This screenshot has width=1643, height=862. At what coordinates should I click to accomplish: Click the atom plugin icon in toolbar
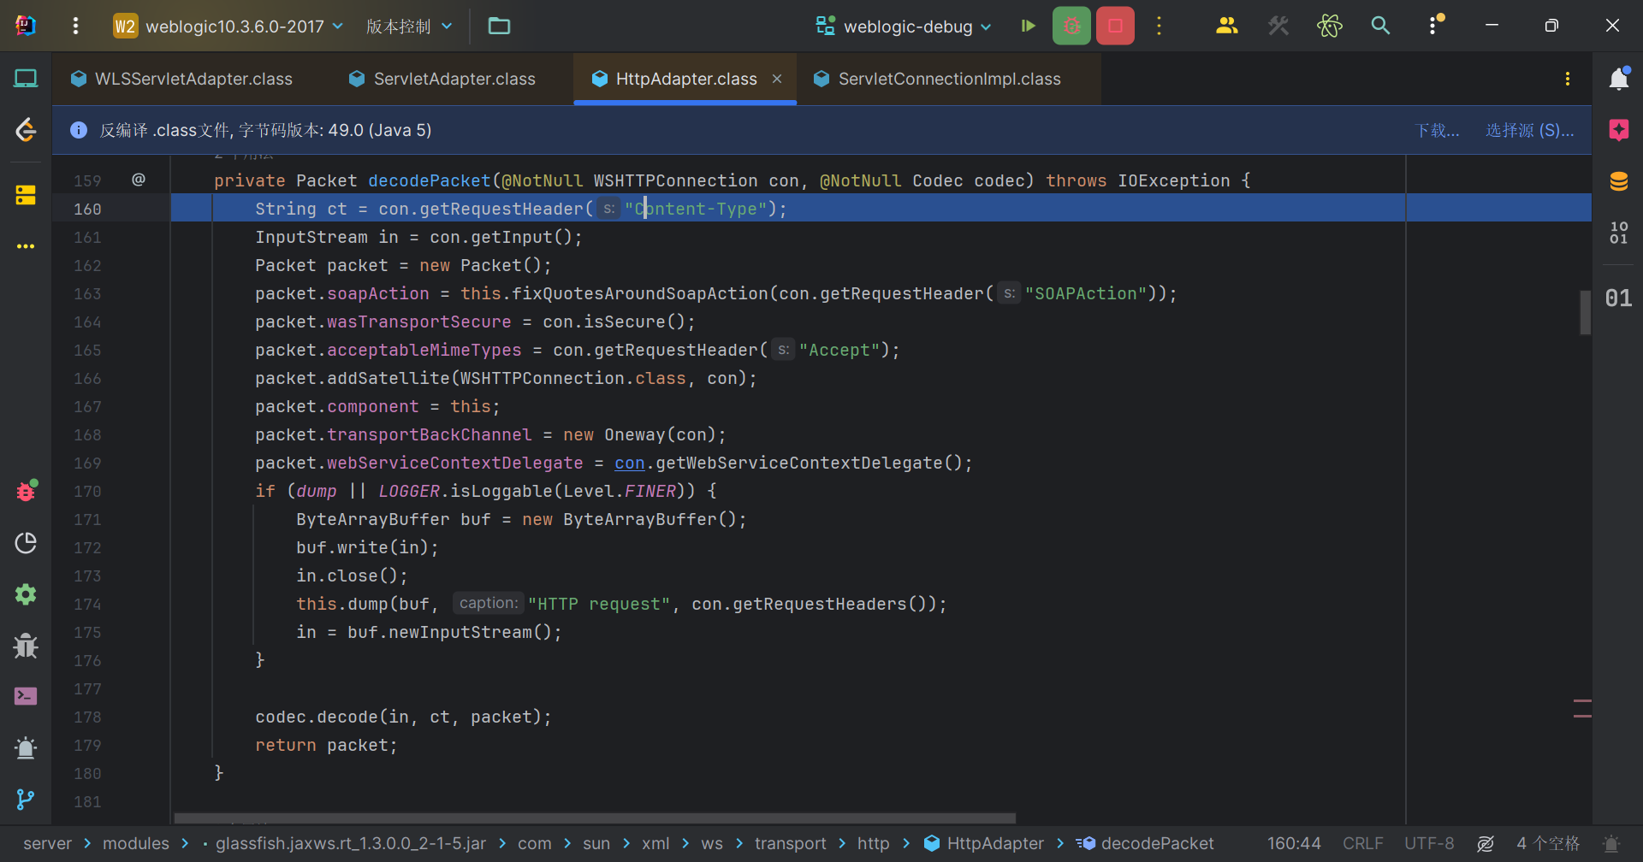click(x=1329, y=26)
